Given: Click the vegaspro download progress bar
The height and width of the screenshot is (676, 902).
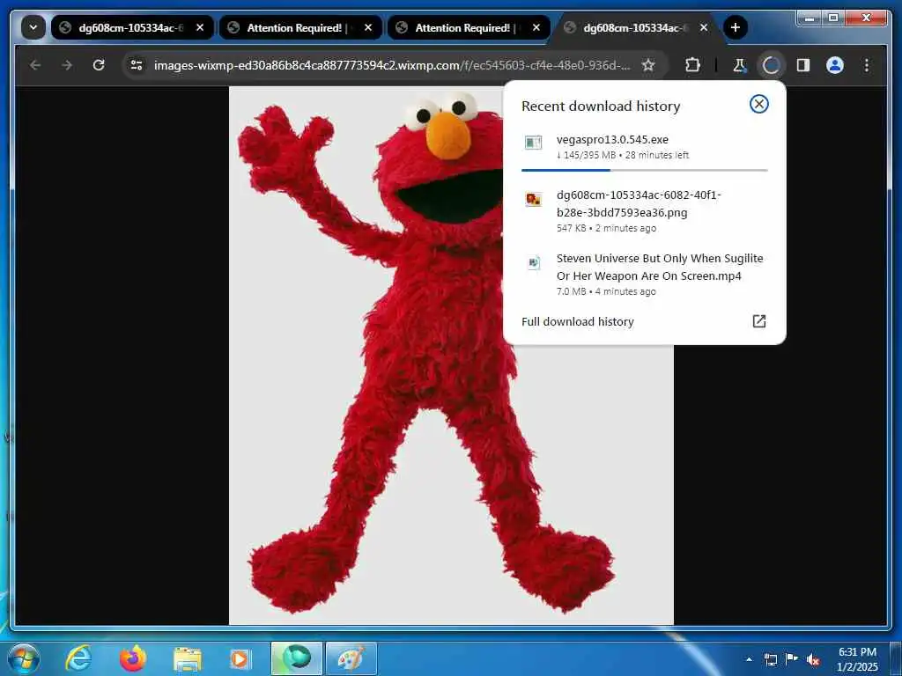Looking at the screenshot, I should (644, 170).
